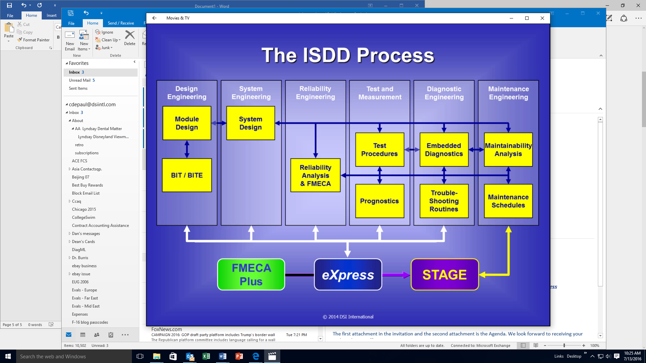Open the Junk dropdown menu
Viewport: 646px width, 363px height.
tap(104, 48)
